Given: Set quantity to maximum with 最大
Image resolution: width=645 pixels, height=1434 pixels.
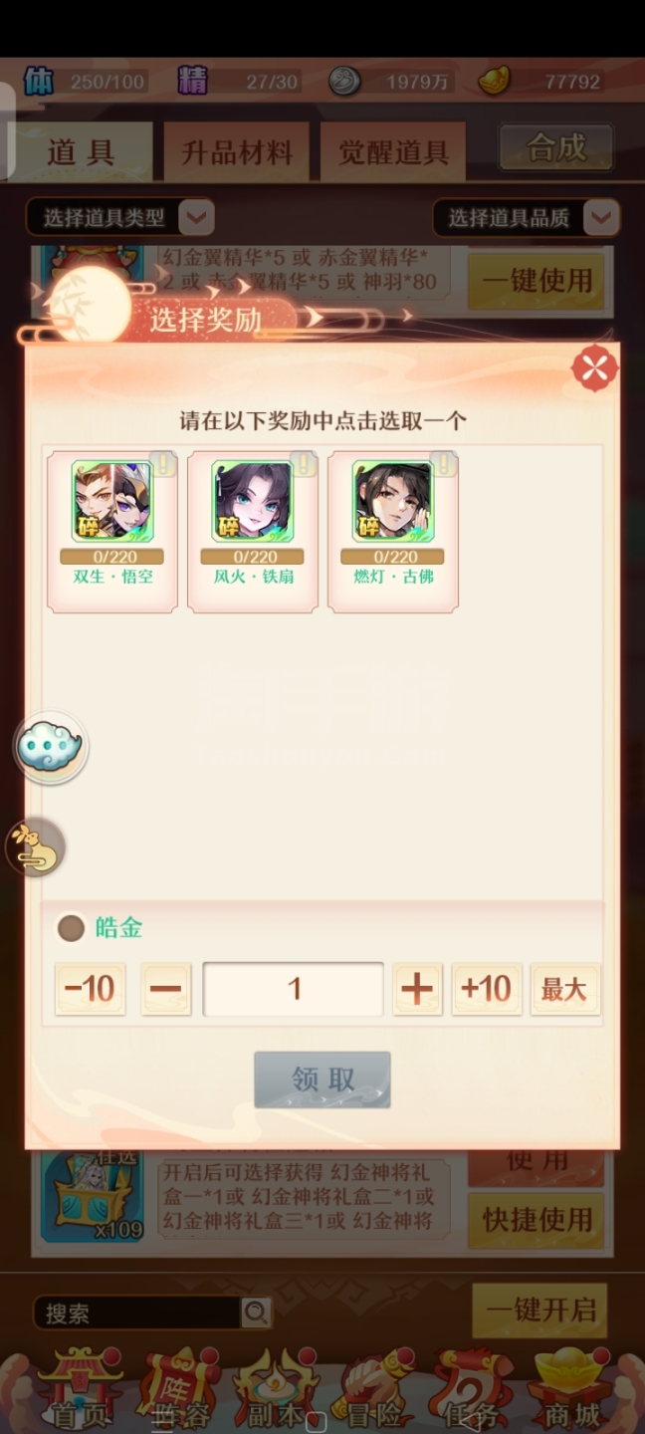Looking at the screenshot, I should point(564,989).
